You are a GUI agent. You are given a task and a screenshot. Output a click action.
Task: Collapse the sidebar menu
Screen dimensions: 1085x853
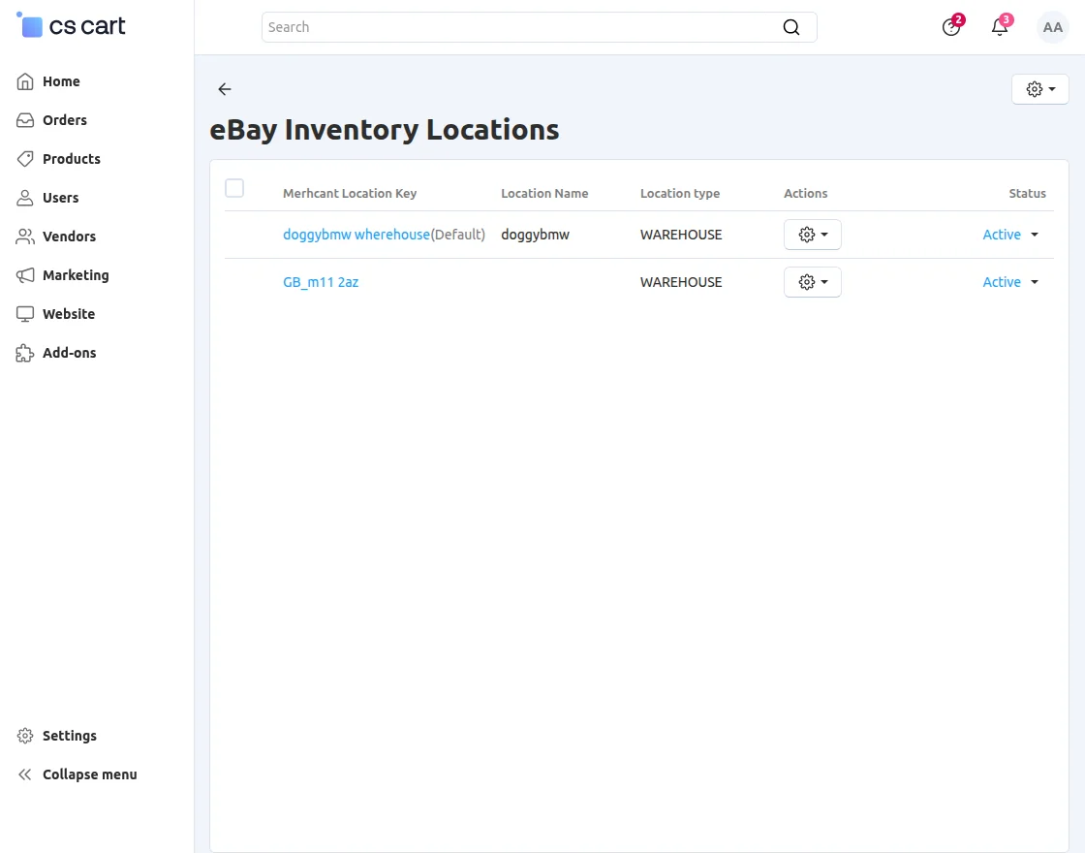89,774
